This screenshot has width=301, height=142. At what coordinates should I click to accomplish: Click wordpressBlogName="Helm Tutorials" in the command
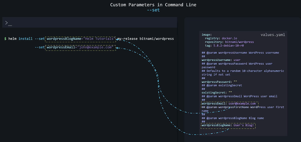(x=81, y=39)
